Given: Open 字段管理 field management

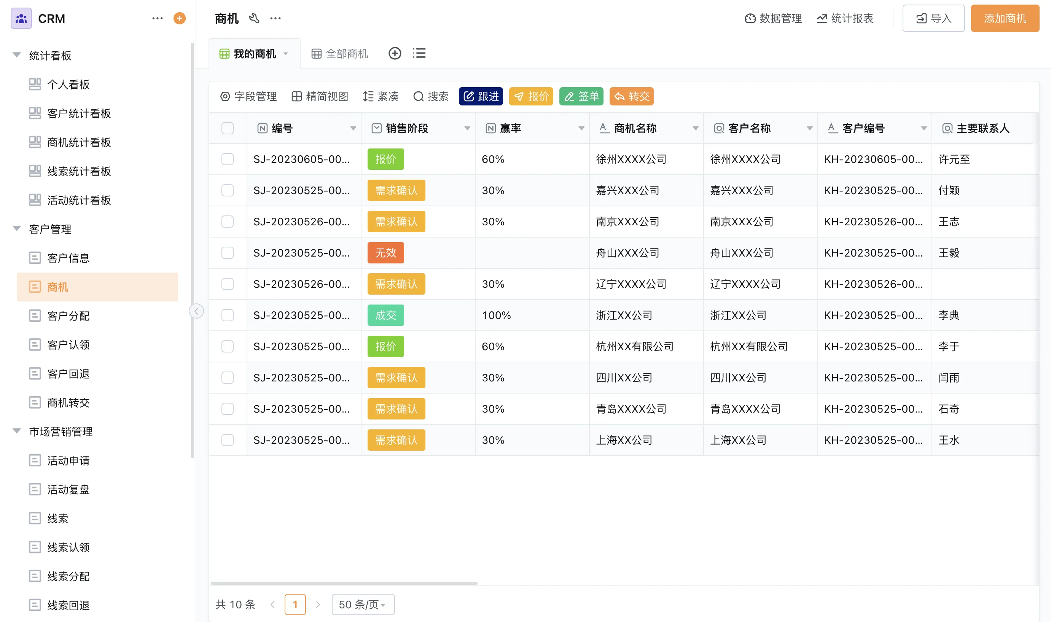Looking at the screenshot, I should click(x=248, y=96).
